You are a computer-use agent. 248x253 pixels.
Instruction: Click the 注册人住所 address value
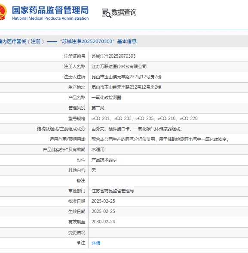tap(126, 77)
